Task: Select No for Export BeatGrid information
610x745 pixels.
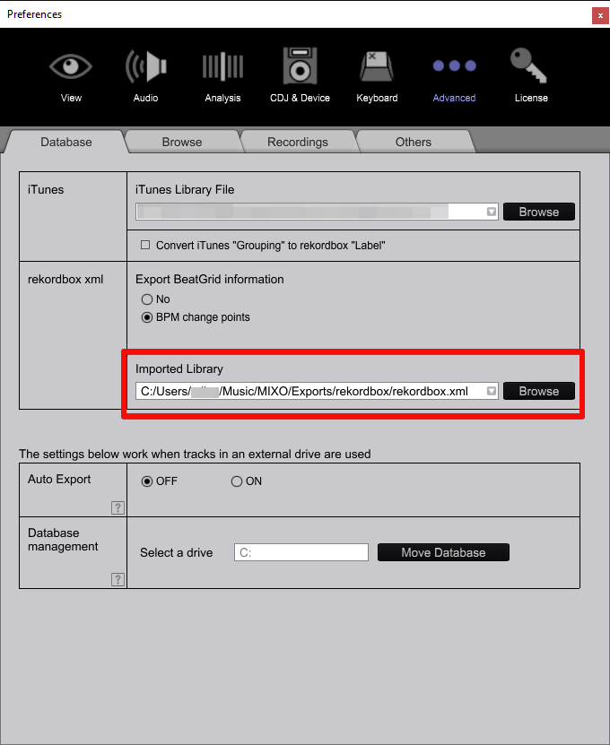Action: click(147, 299)
